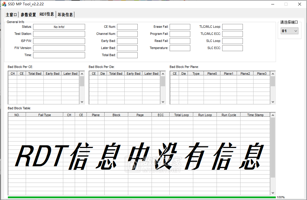Open the port selection dropdown showing 01
Screen dimensions: 307x200
click(x=290, y=31)
